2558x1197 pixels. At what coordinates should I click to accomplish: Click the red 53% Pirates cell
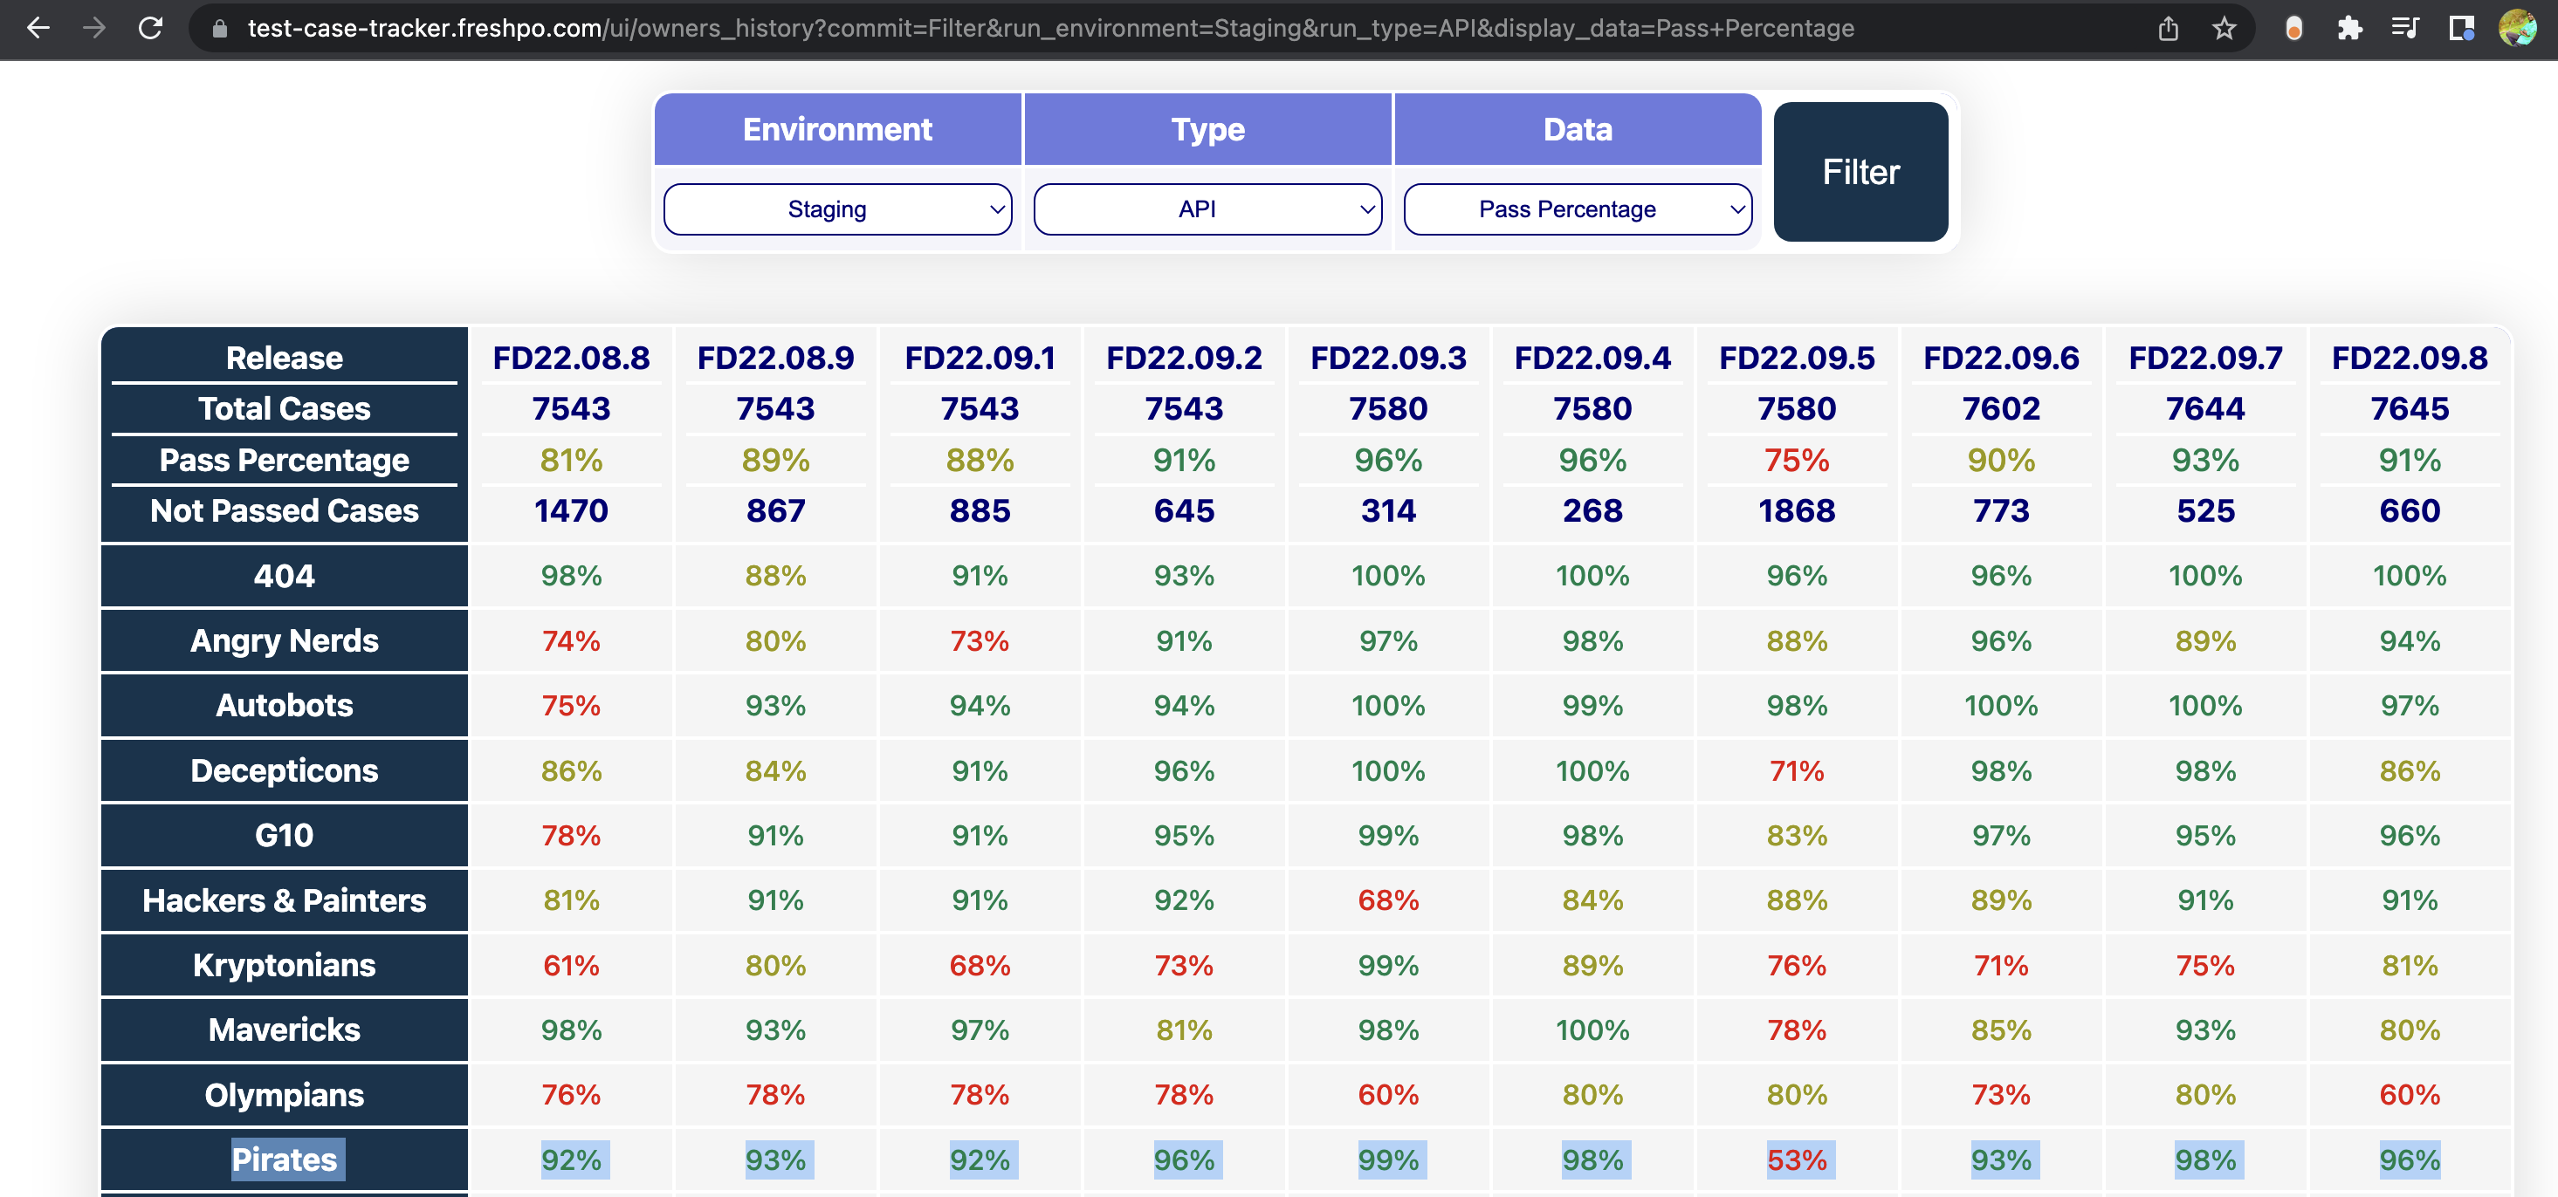pos(1797,1159)
